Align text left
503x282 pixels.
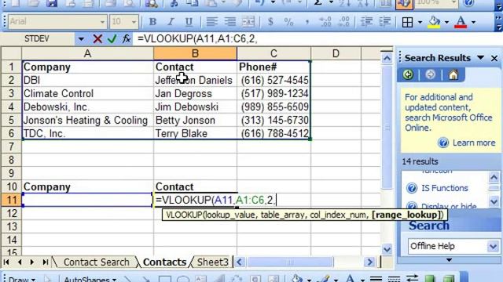tap(211, 22)
